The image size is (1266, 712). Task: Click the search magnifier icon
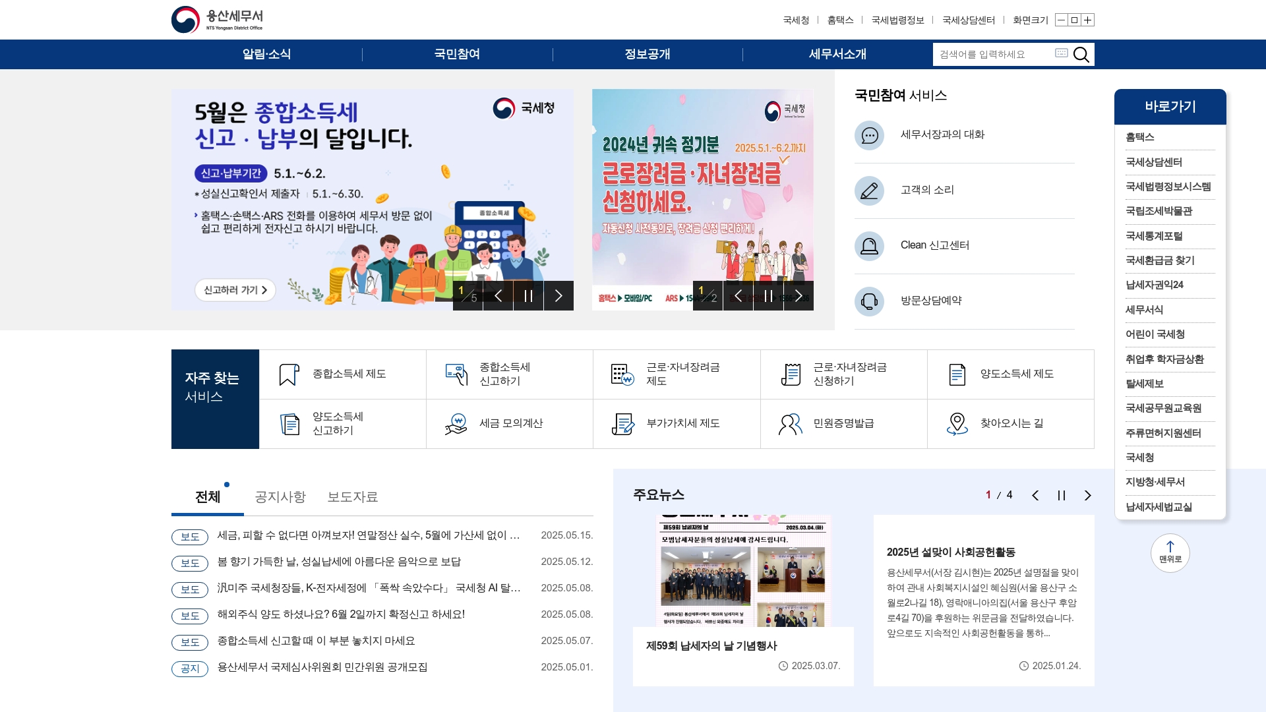(1081, 55)
